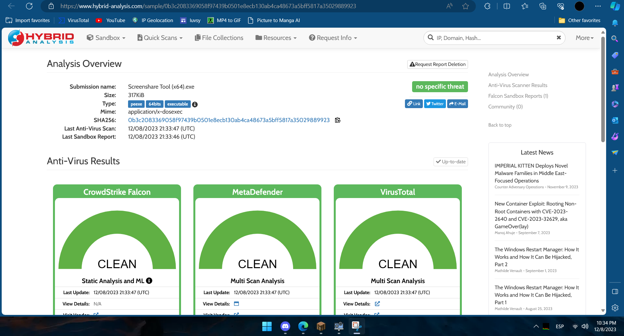
Task: Click the Snipping Tool taskbar icon
Action: (357, 326)
